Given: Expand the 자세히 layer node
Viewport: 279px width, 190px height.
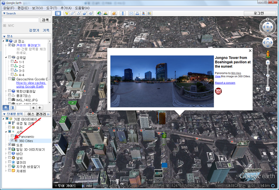Looking at the screenshot, I should [x=6, y=171].
